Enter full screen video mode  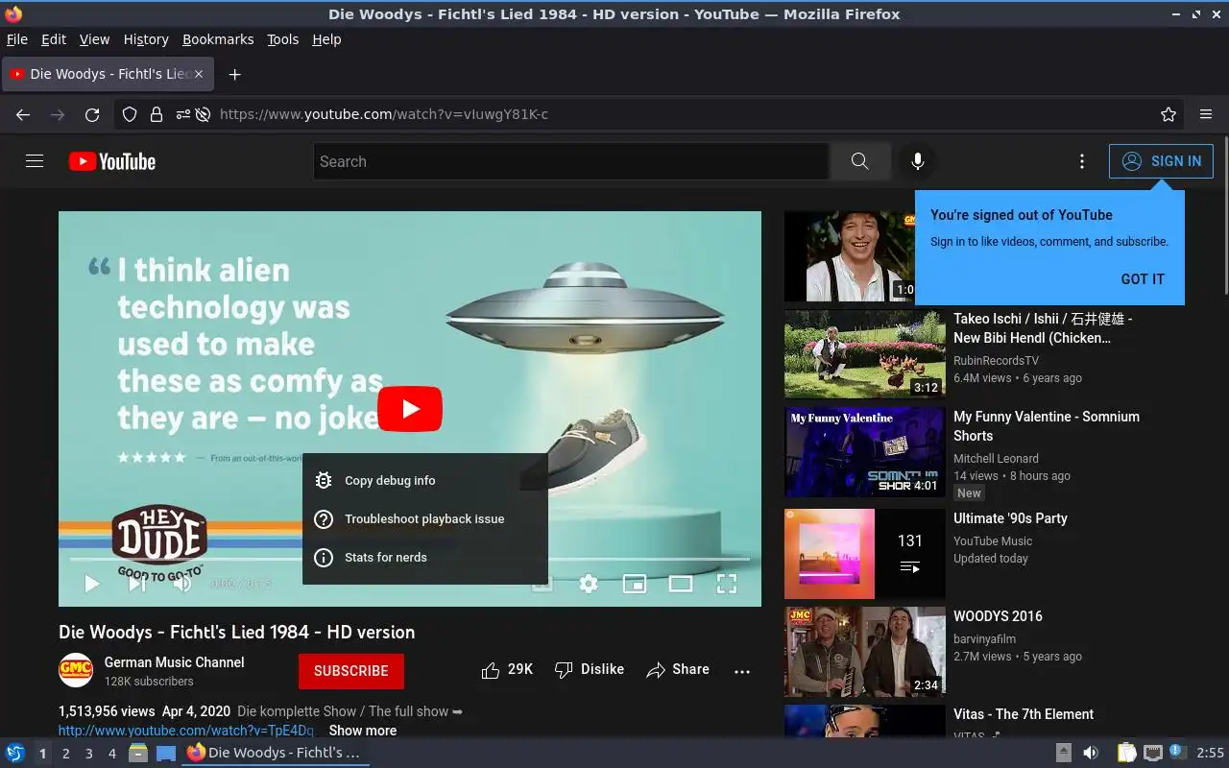click(727, 583)
